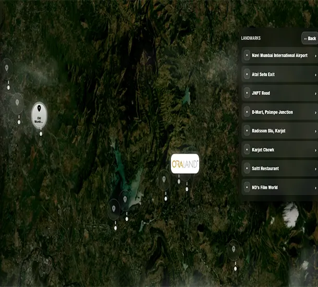
Task: Select D-Mart, Palaspe Junction landmark
Action: [279, 112]
